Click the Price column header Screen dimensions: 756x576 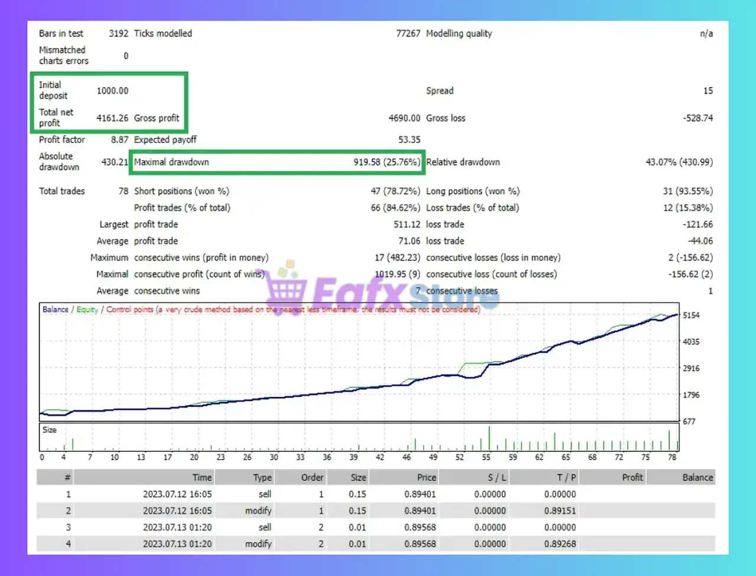tap(426, 477)
